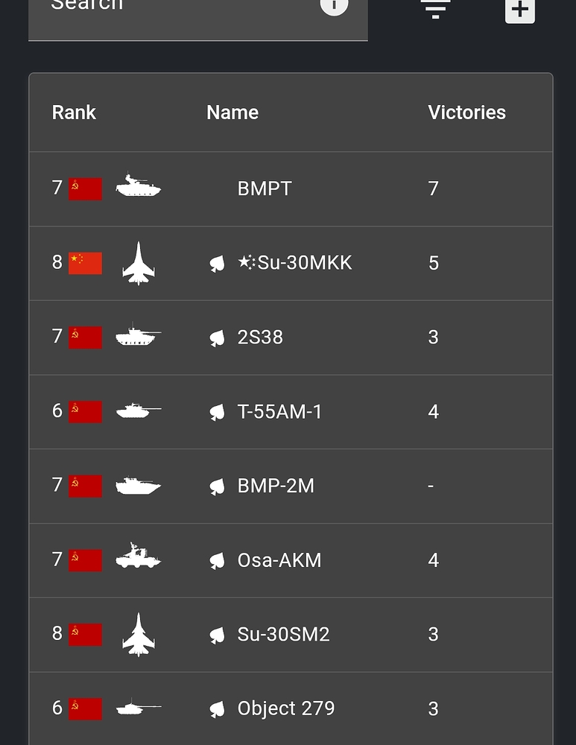Open the filter options icon
This screenshot has width=576, height=745.
point(435,9)
